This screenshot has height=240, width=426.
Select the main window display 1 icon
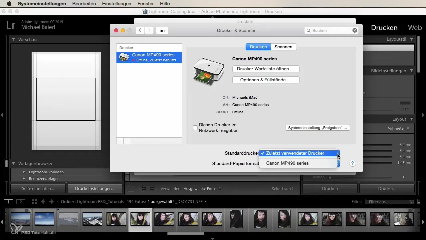point(8,202)
